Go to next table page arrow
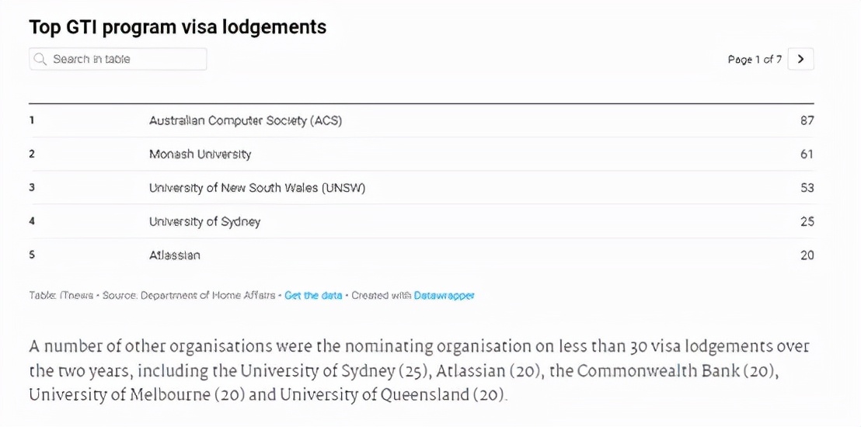Screen dimensions: 861x427 [x=800, y=59]
